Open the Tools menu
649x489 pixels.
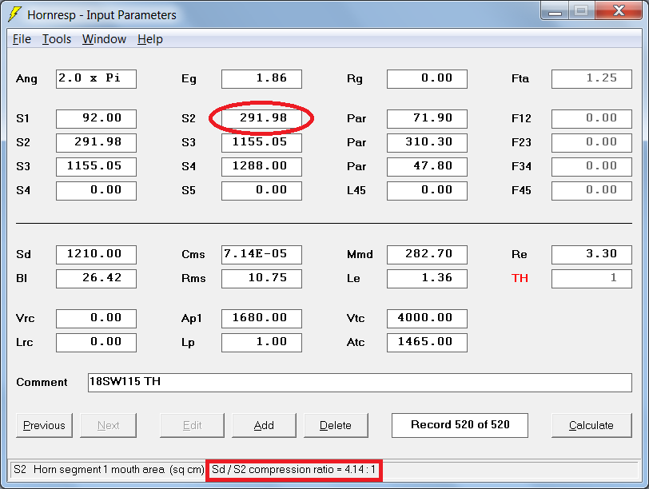coord(57,39)
